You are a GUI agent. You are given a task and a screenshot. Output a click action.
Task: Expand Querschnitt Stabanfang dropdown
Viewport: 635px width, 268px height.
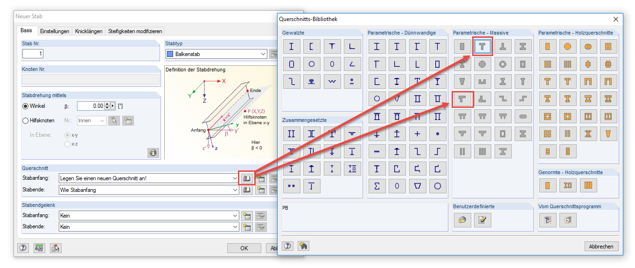point(235,178)
